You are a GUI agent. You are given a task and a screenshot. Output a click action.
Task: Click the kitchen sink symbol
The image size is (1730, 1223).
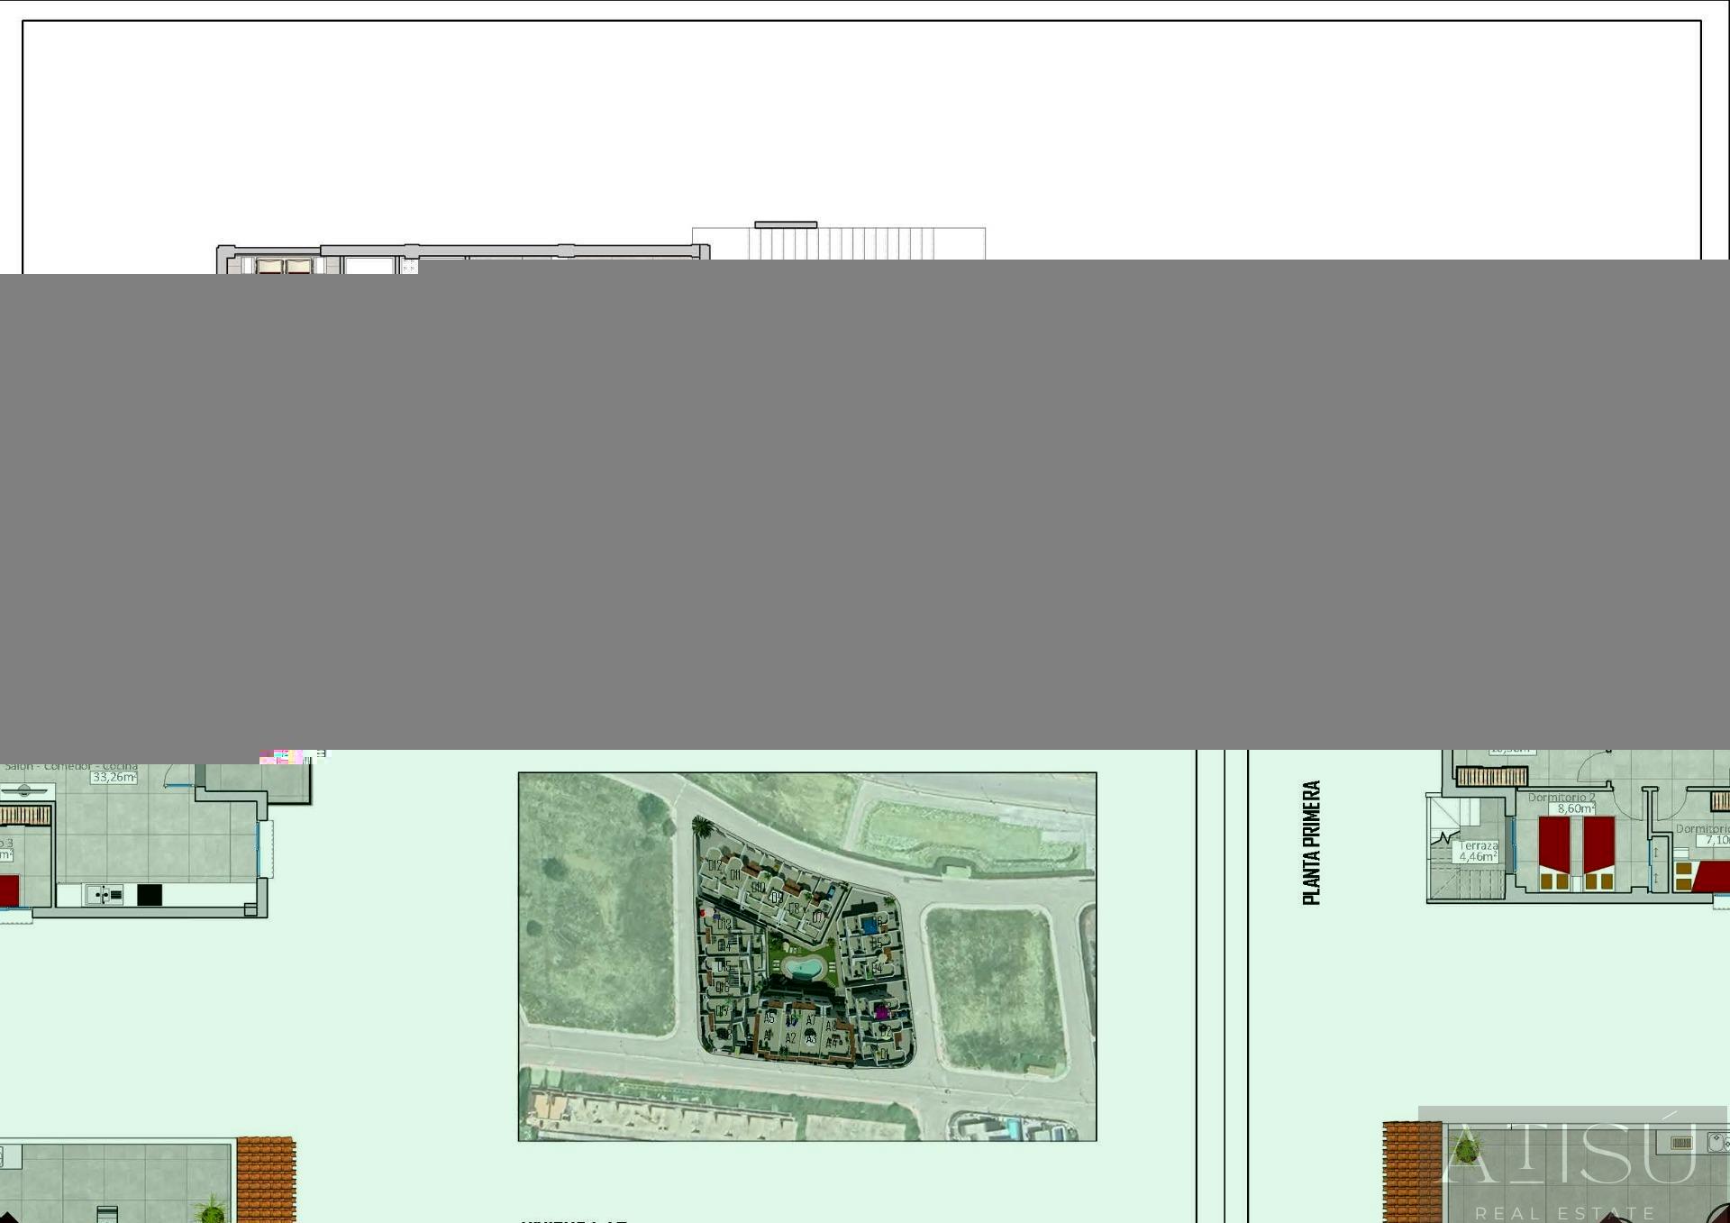(x=105, y=895)
